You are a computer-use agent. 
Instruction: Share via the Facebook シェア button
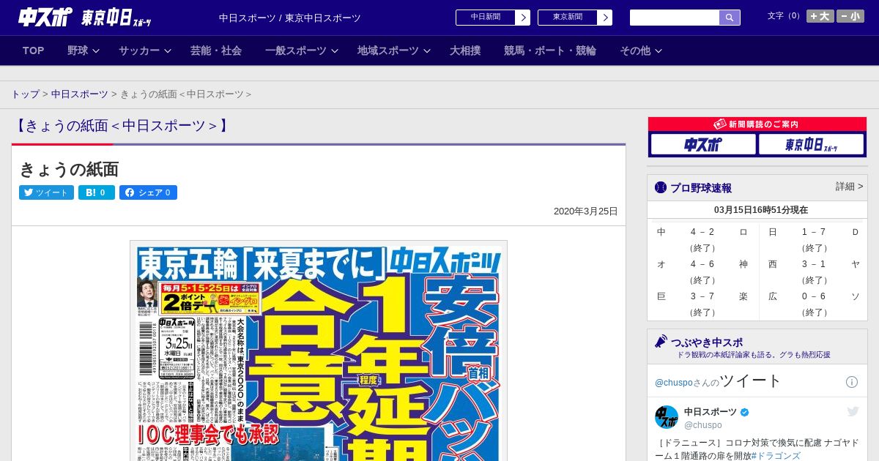click(148, 192)
